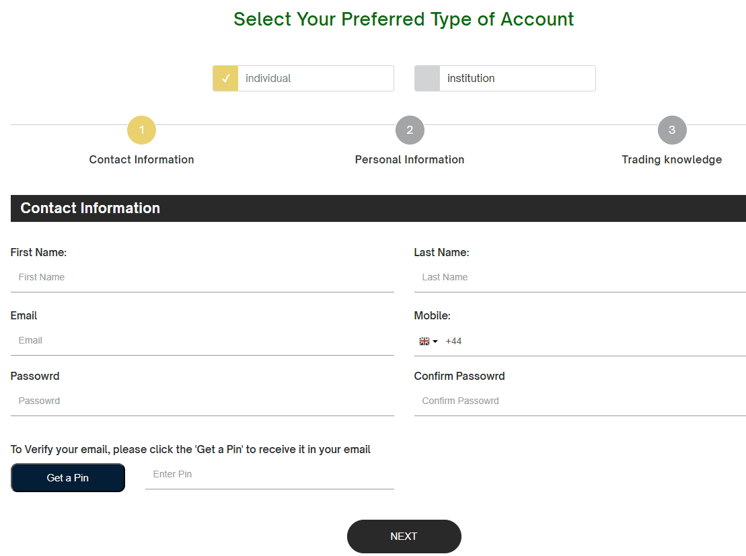The height and width of the screenshot is (556, 746).
Task: Click the Get a Pin button
Action: point(67,477)
